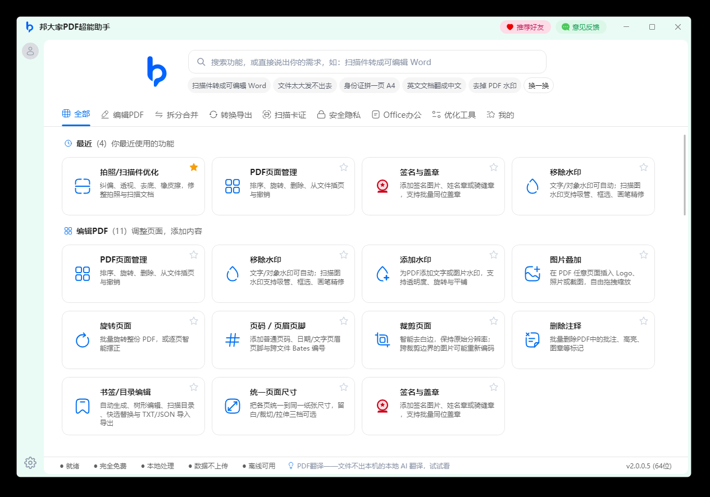Unfavorite 拍照/扫描件优化 via its orange star
This screenshot has height=497, width=710.
coord(194,167)
